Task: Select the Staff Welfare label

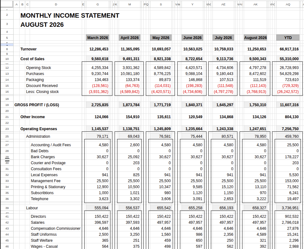Action: (41, 241)
